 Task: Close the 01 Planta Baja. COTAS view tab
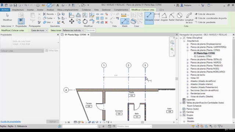click(88, 35)
